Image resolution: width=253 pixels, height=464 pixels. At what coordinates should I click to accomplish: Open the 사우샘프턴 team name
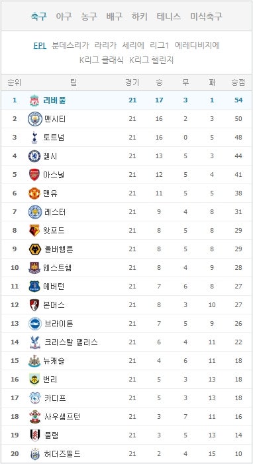(62, 417)
